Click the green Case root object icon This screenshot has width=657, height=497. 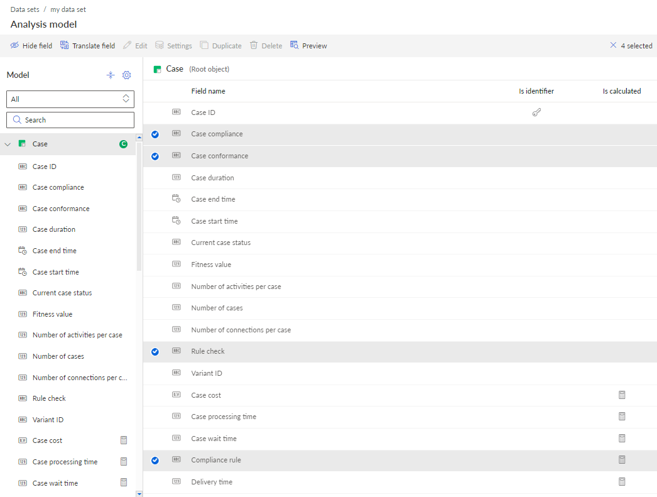(157, 69)
